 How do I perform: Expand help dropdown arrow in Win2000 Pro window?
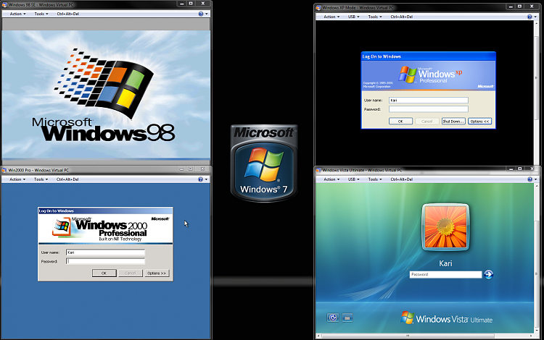tap(206, 179)
